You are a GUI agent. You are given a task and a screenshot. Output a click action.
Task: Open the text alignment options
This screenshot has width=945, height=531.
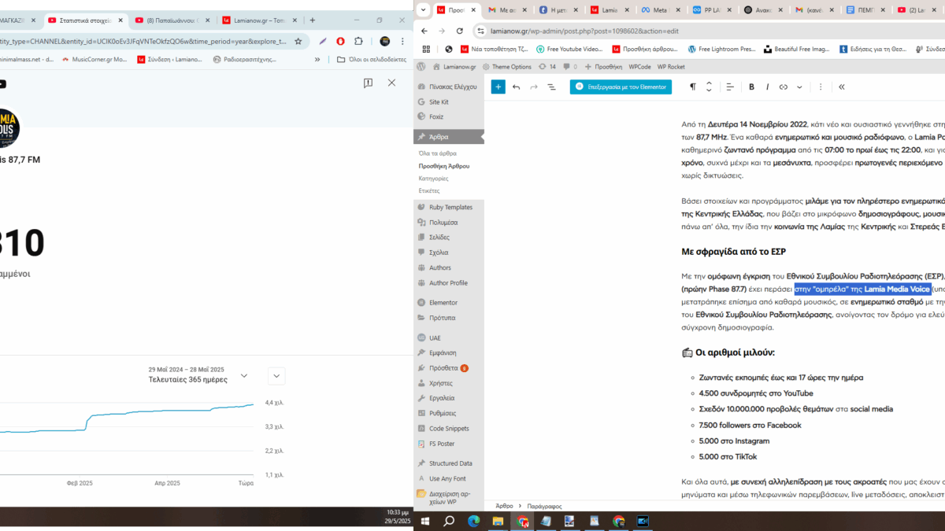point(730,87)
